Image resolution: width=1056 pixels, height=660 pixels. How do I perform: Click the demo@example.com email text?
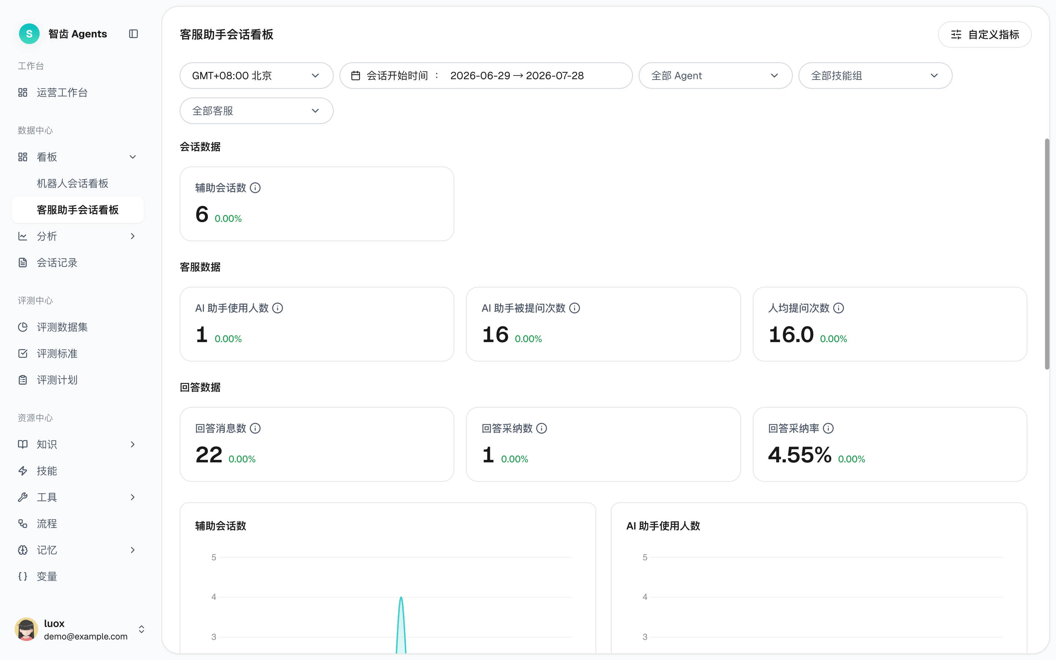[86, 637]
